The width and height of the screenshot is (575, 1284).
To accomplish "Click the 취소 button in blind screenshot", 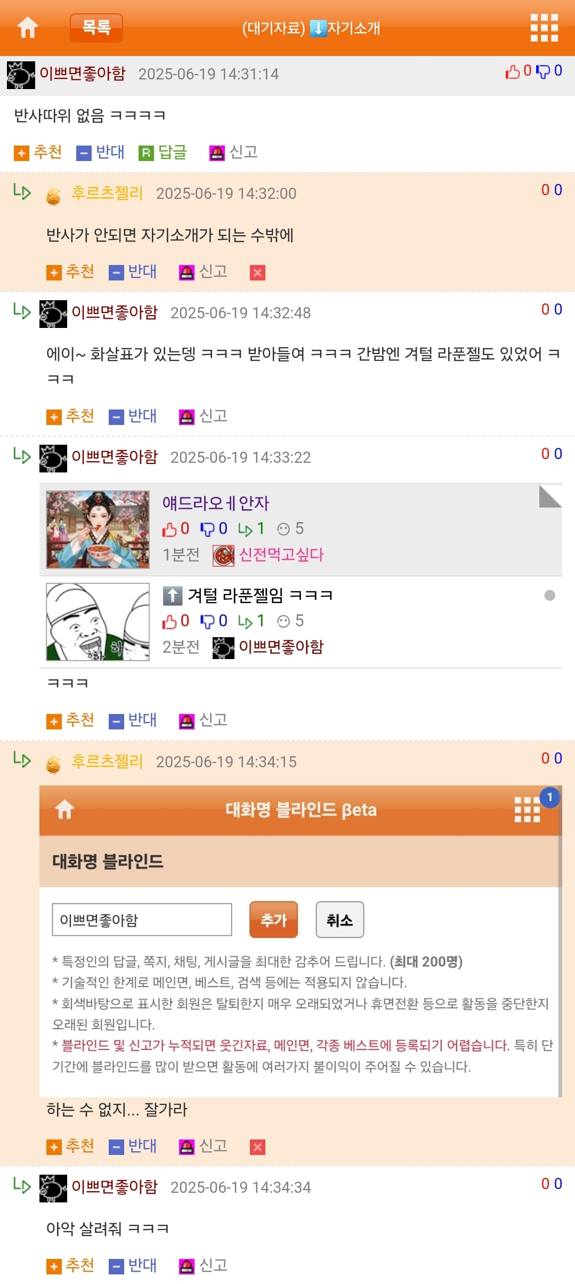I will click(340, 920).
